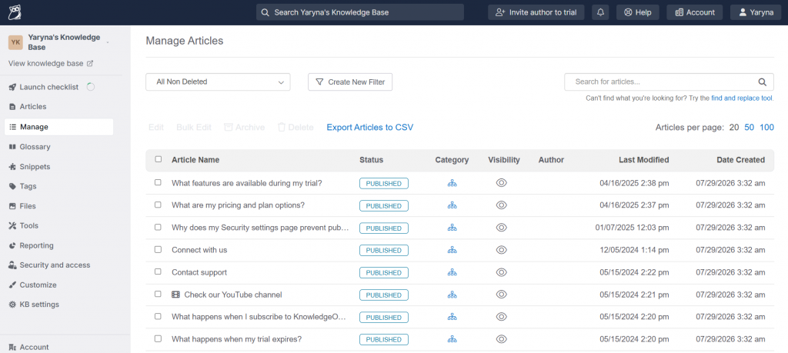This screenshot has width=788, height=353.
Task: Open the Yaryna user menu
Action: pos(756,12)
